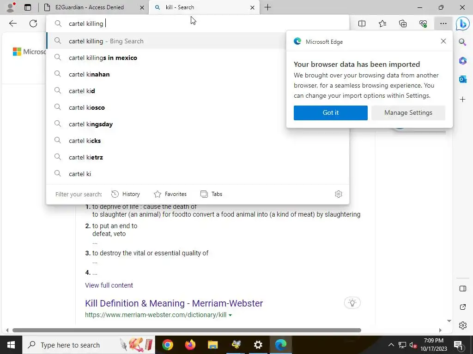Open a new tab with plus button
Screen dimensions: 473x354
(267, 7)
